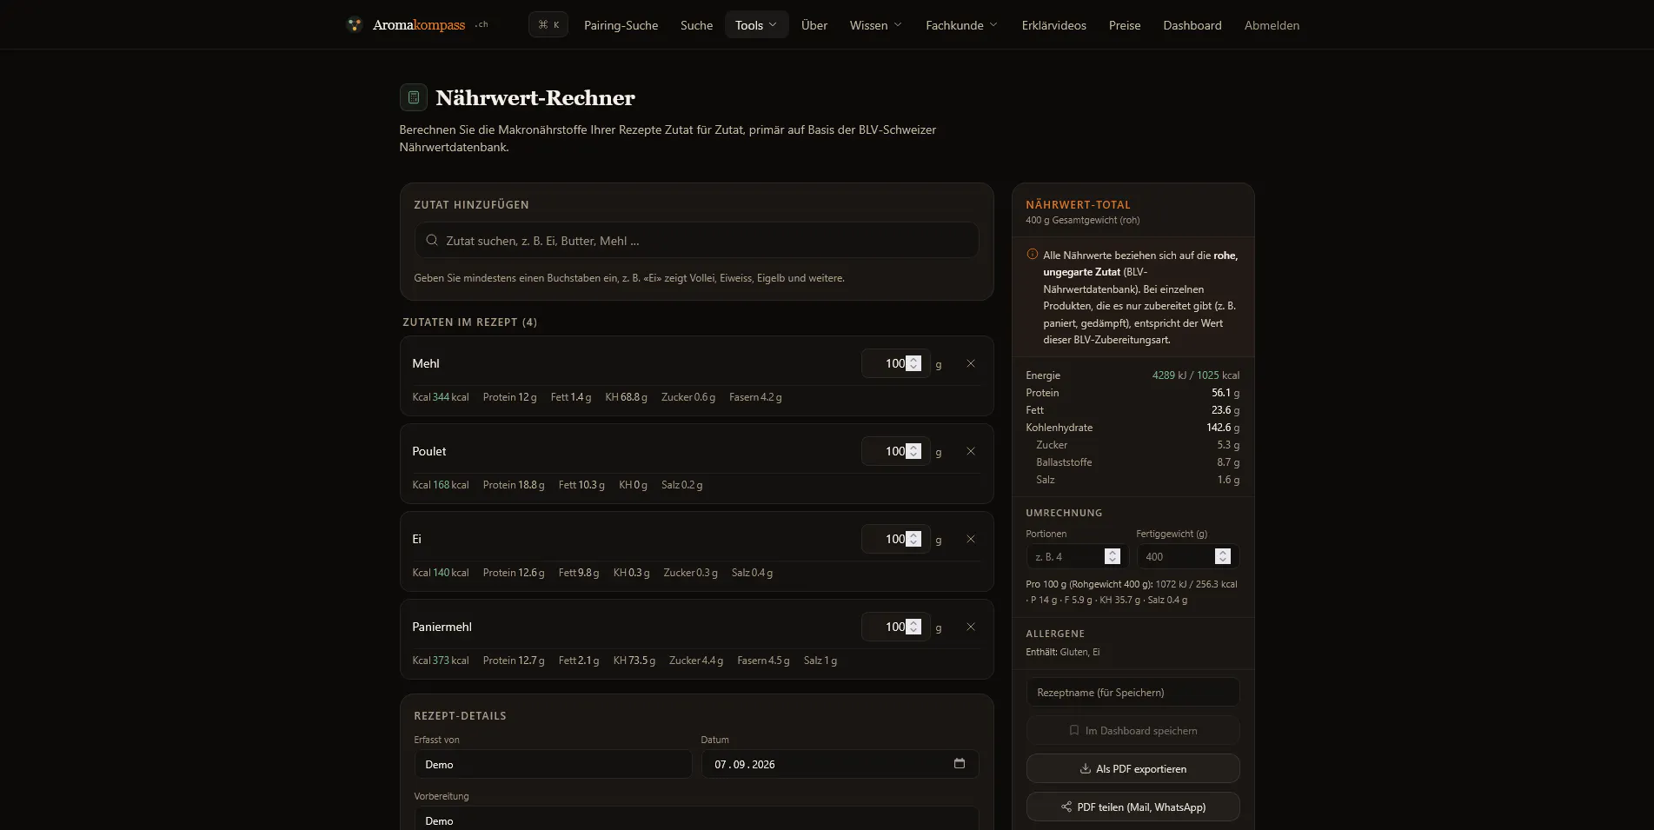
Task: Click 'Kcal 344 kcal' in the Mehl row
Action: [x=441, y=397]
